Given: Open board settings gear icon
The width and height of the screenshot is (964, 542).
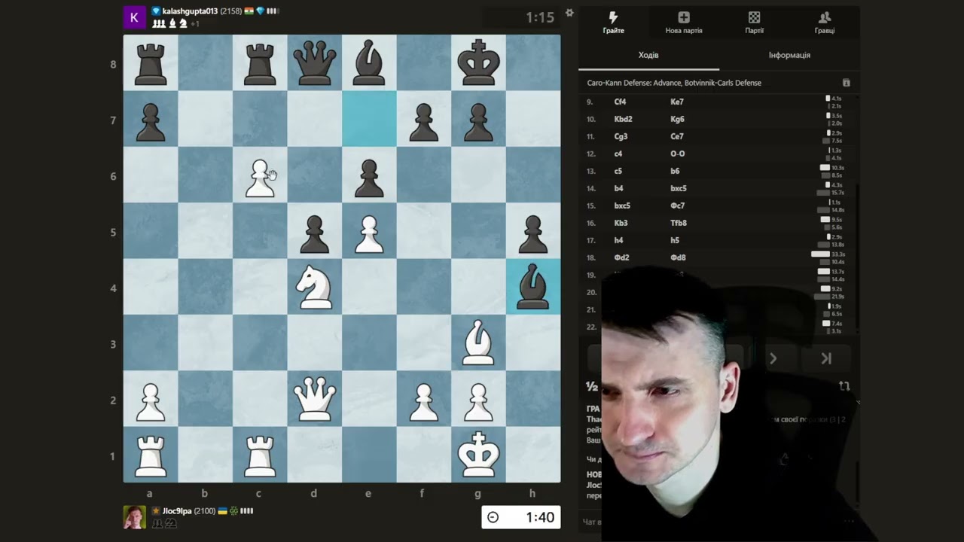Looking at the screenshot, I should coord(569,13).
